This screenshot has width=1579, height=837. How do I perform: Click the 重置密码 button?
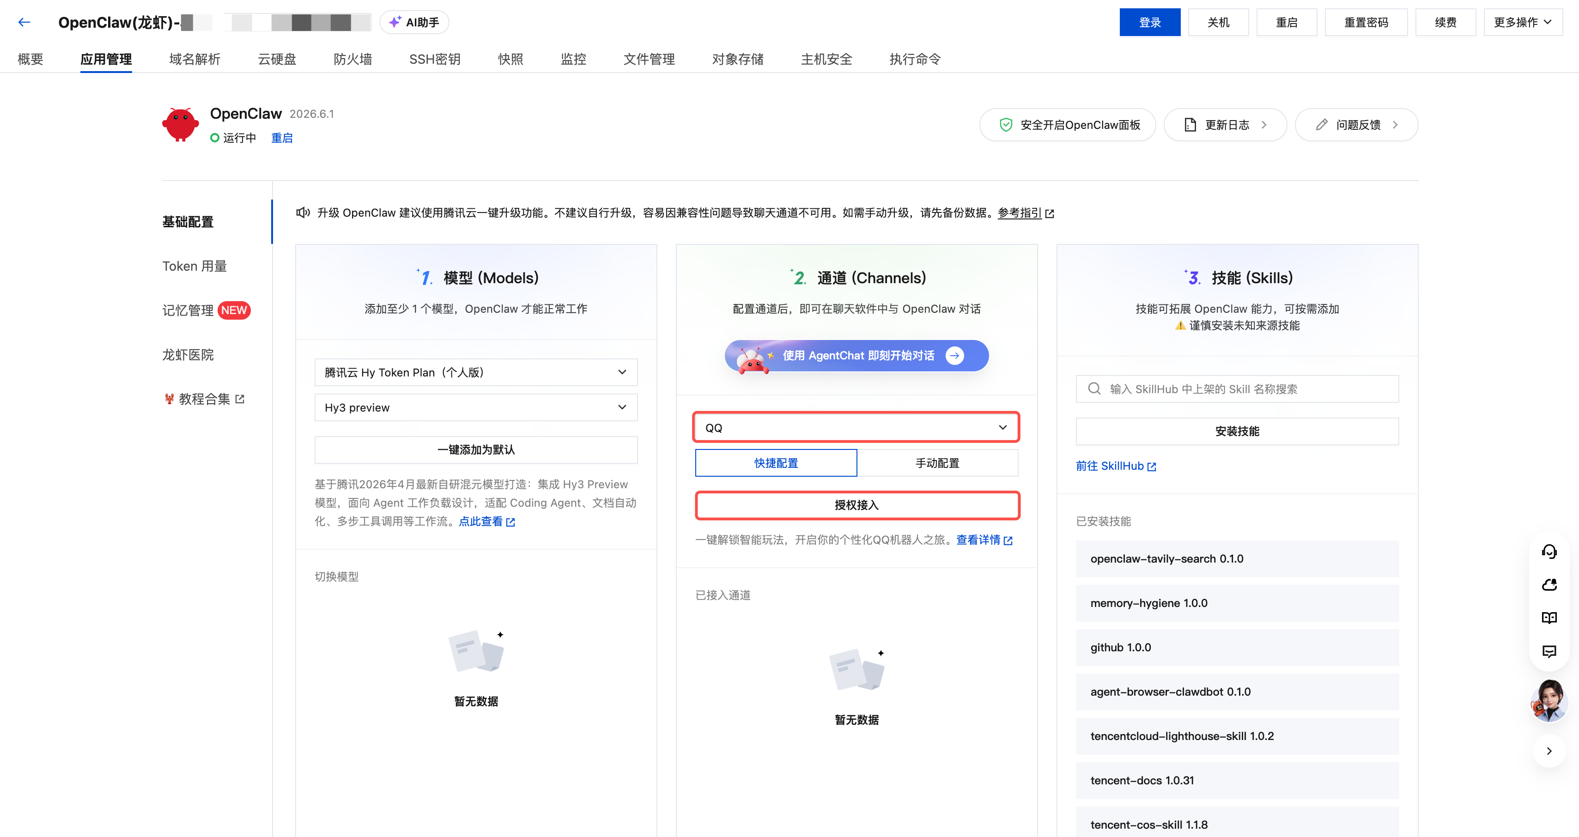(1366, 22)
